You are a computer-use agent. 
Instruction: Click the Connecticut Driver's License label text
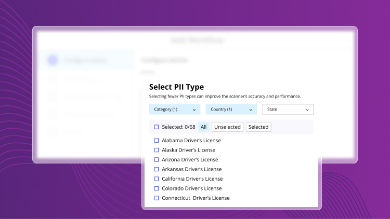point(196,198)
